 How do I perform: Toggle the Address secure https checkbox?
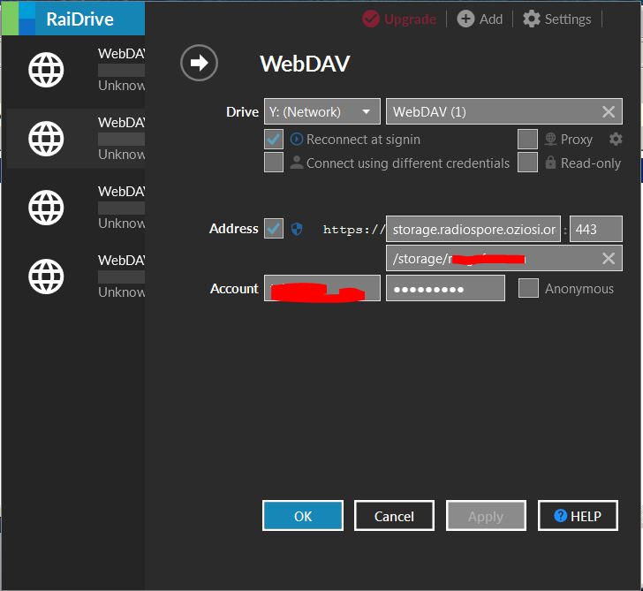tap(274, 229)
